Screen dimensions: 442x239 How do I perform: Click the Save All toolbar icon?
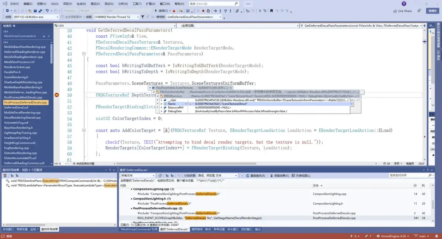tap(40, 11)
